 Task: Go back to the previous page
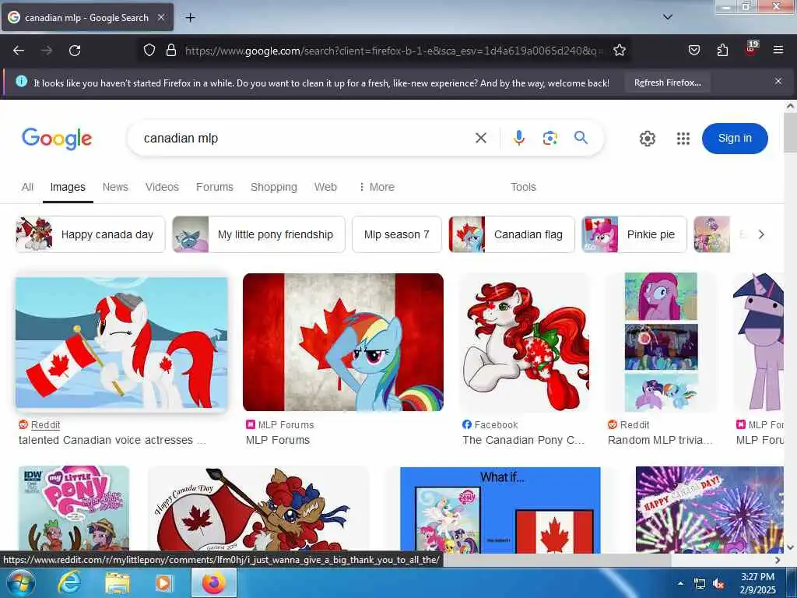[19, 51]
